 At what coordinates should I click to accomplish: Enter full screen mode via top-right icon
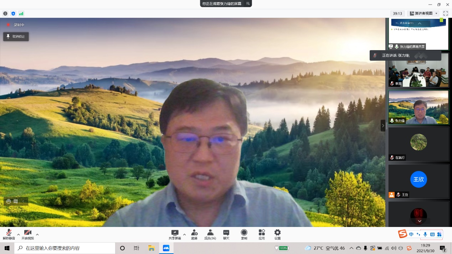pyautogui.click(x=446, y=14)
